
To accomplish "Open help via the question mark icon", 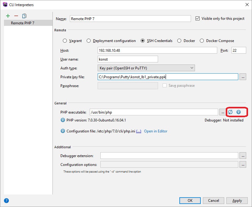I will (x=6, y=200).
